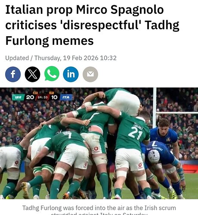Select the Updated Thursday 19 Feb timestamp
Image resolution: width=198 pixels, height=215 pixels.
[61, 58]
